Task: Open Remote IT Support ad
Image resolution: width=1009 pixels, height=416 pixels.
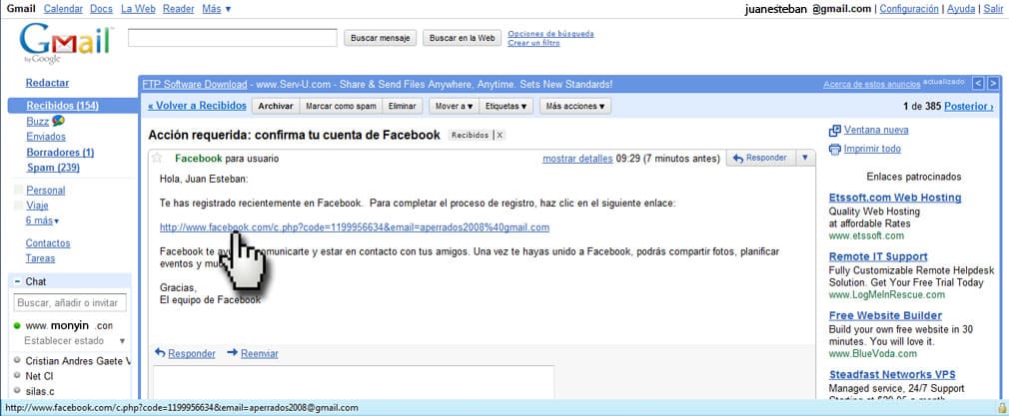Action: [878, 256]
